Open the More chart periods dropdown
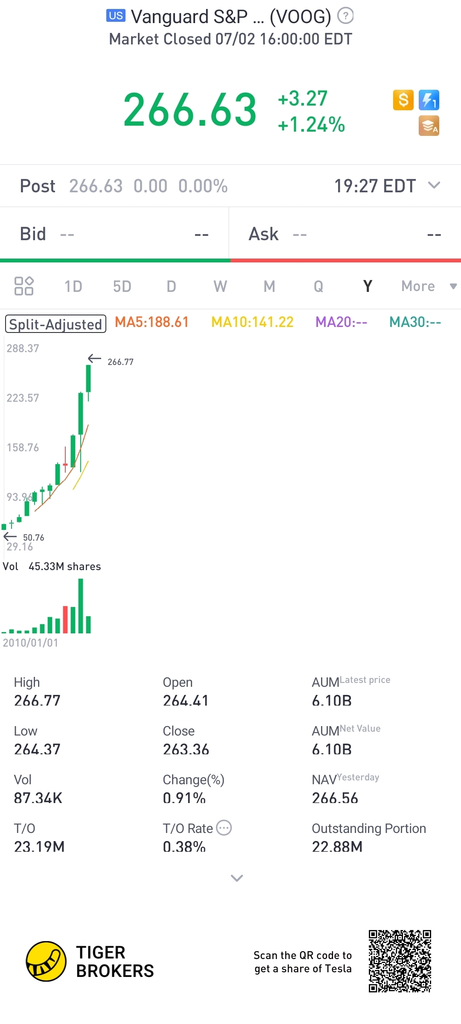 click(429, 286)
